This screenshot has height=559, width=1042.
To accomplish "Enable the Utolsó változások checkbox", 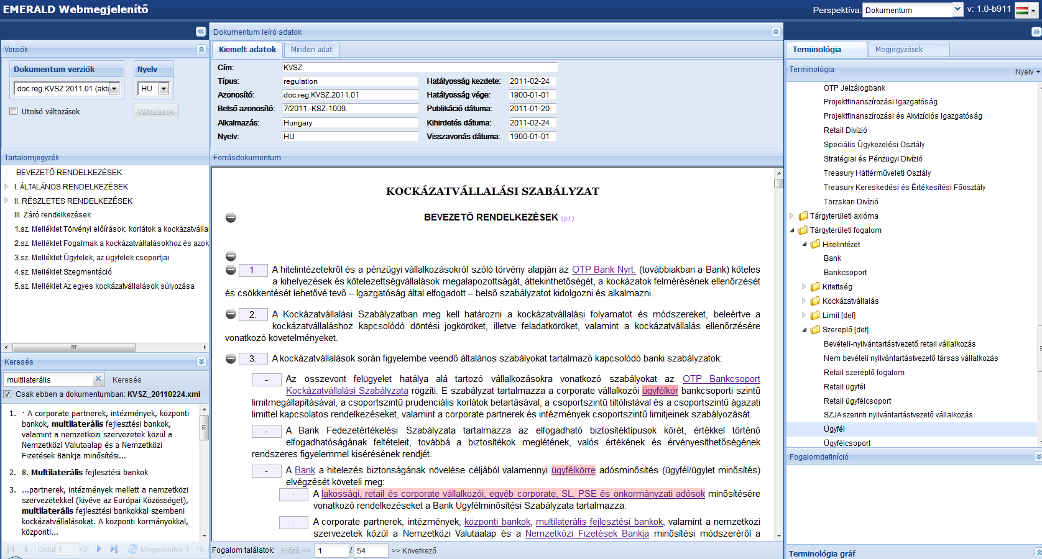I will tap(13, 111).
